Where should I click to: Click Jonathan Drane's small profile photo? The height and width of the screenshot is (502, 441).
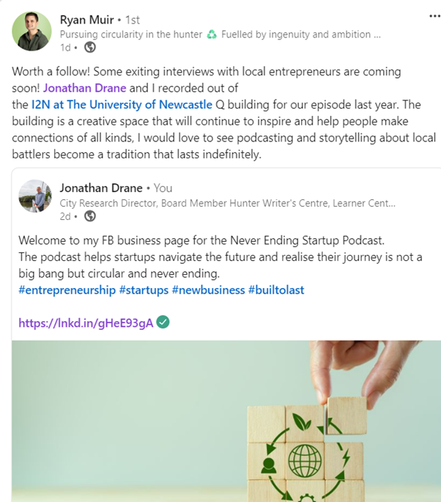point(35,195)
